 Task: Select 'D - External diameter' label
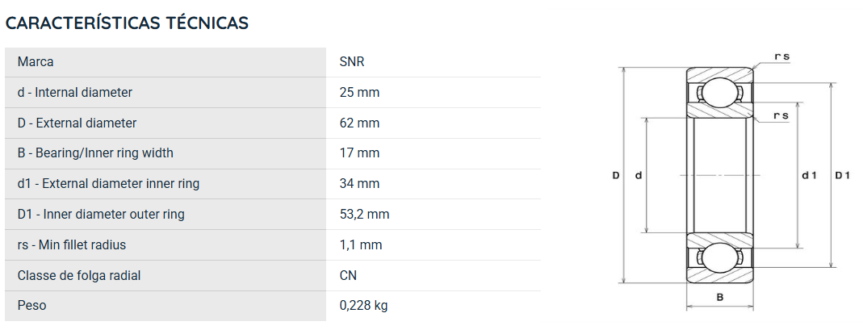tap(77, 123)
